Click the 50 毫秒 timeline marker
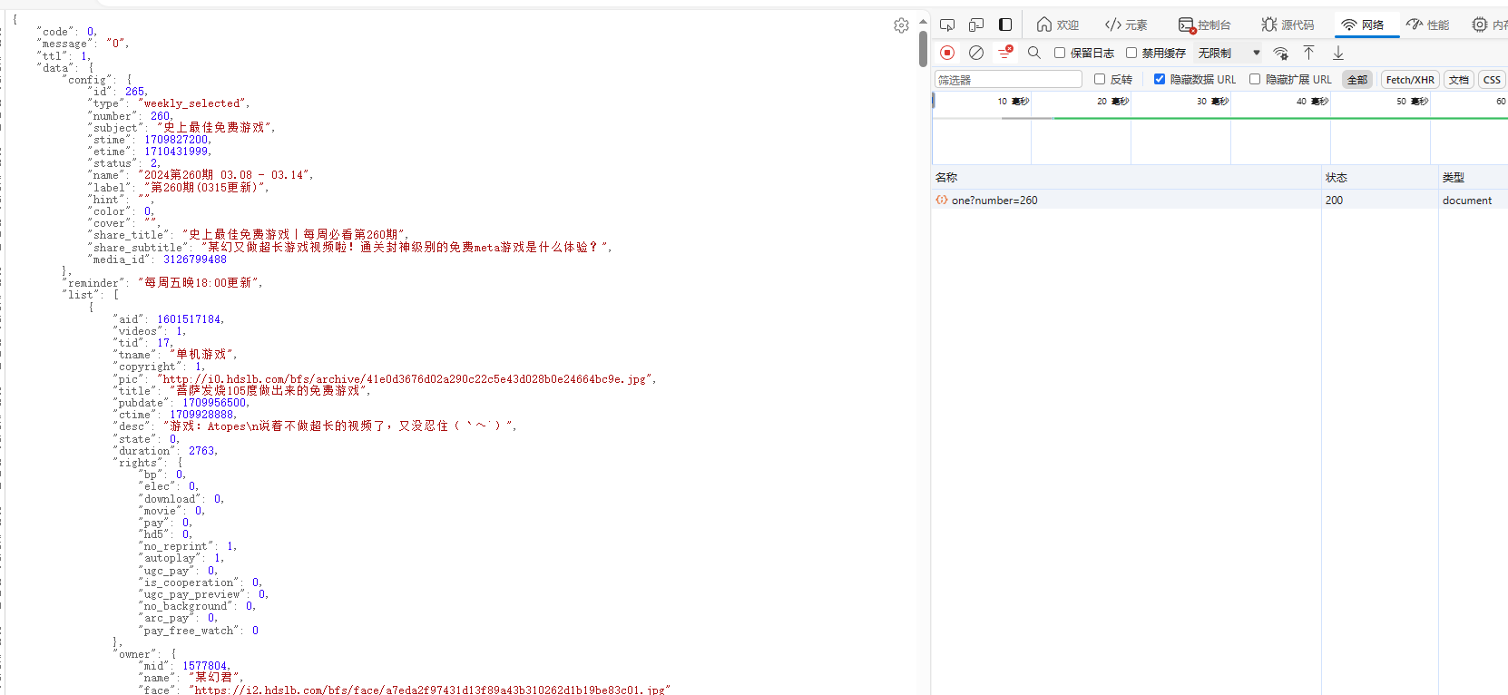 tap(1413, 101)
